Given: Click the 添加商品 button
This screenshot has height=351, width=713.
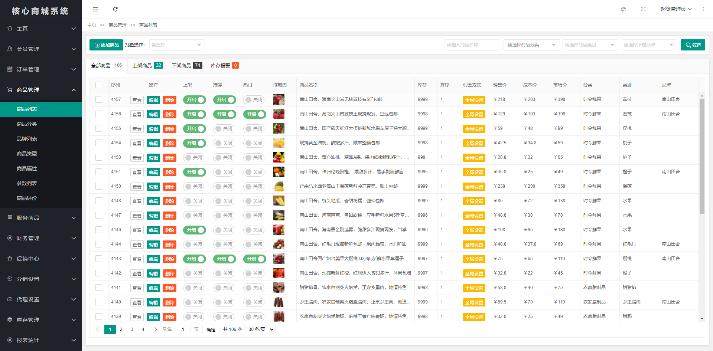Looking at the screenshot, I should click(106, 45).
